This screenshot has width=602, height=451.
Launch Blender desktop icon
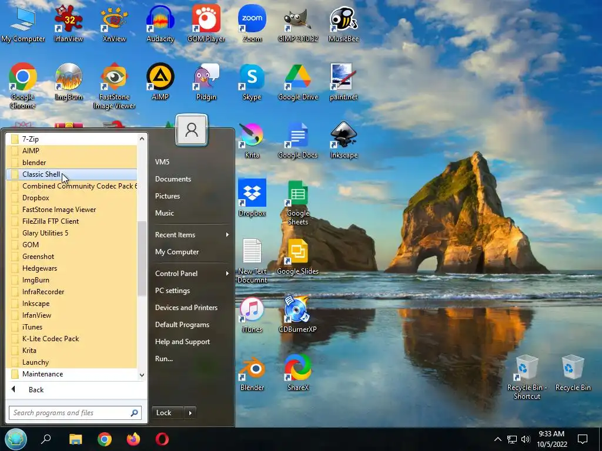click(252, 373)
